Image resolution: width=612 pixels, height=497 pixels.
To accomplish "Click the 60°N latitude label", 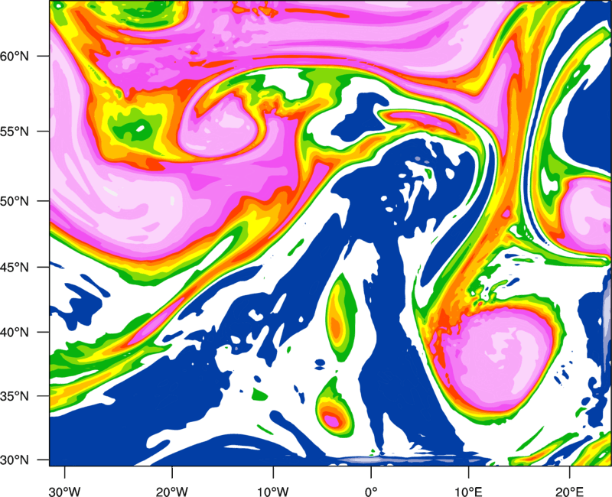I will coord(15,57).
